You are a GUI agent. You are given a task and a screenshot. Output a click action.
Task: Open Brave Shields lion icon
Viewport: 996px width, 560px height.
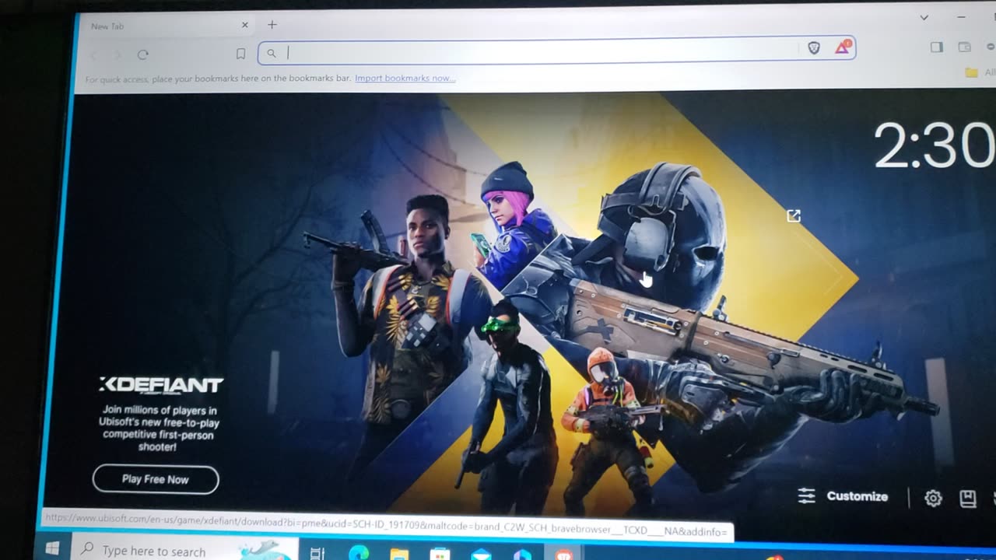814,48
